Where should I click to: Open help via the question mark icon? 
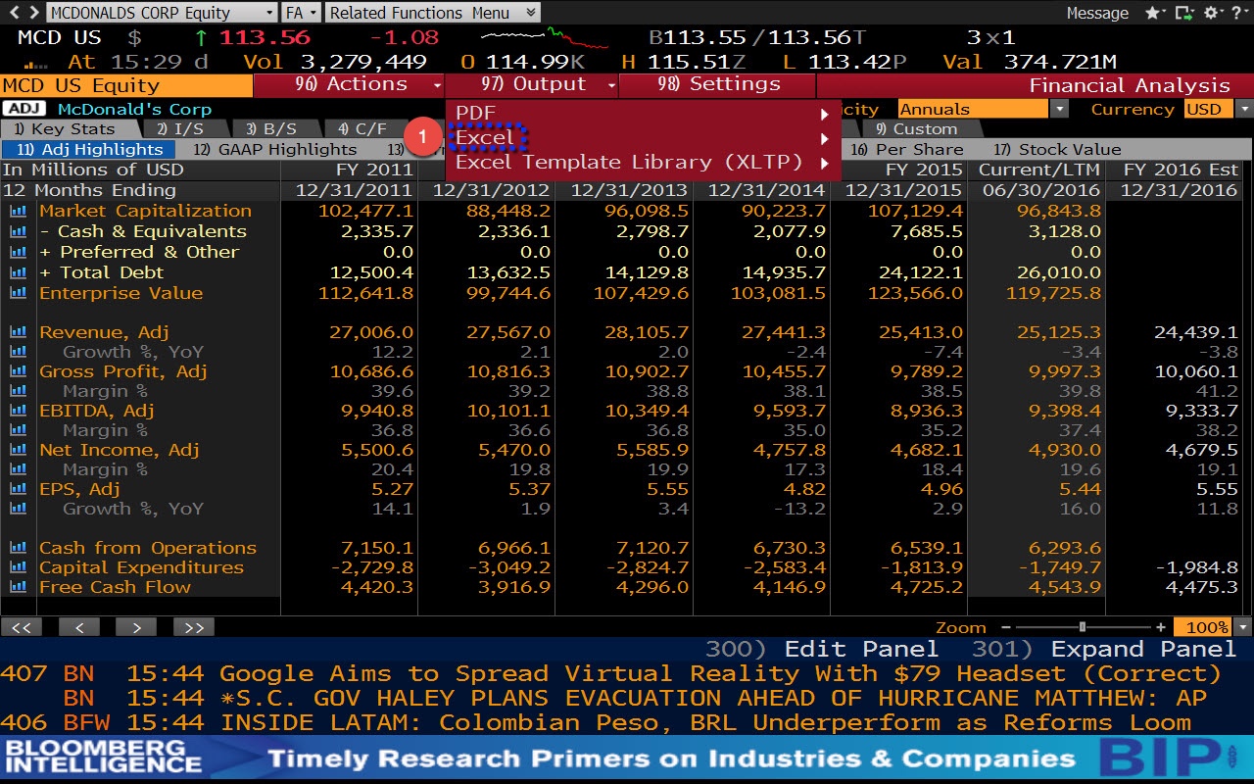click(x=1236, y=14)
